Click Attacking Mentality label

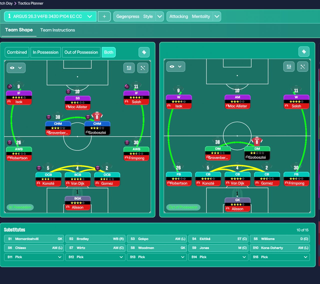point(189,17)
